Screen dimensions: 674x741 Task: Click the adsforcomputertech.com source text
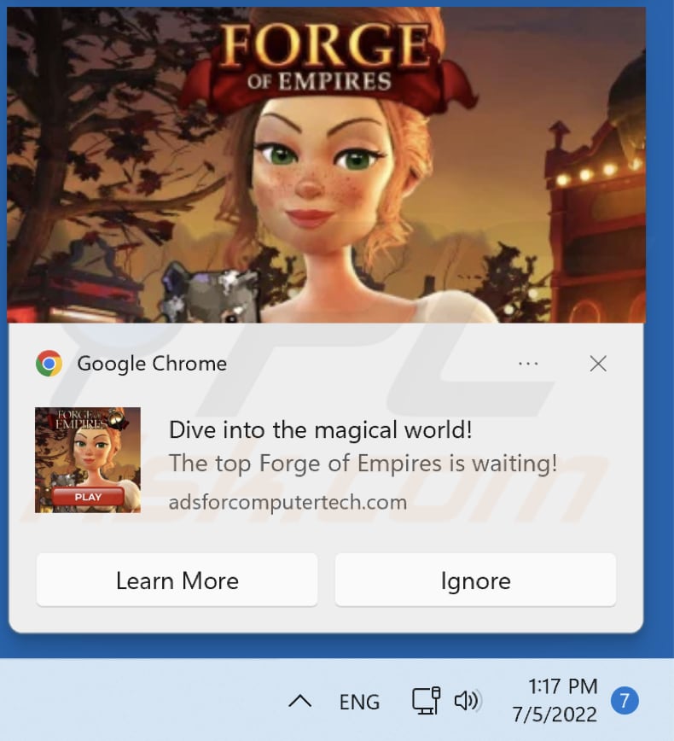(288, 502)
